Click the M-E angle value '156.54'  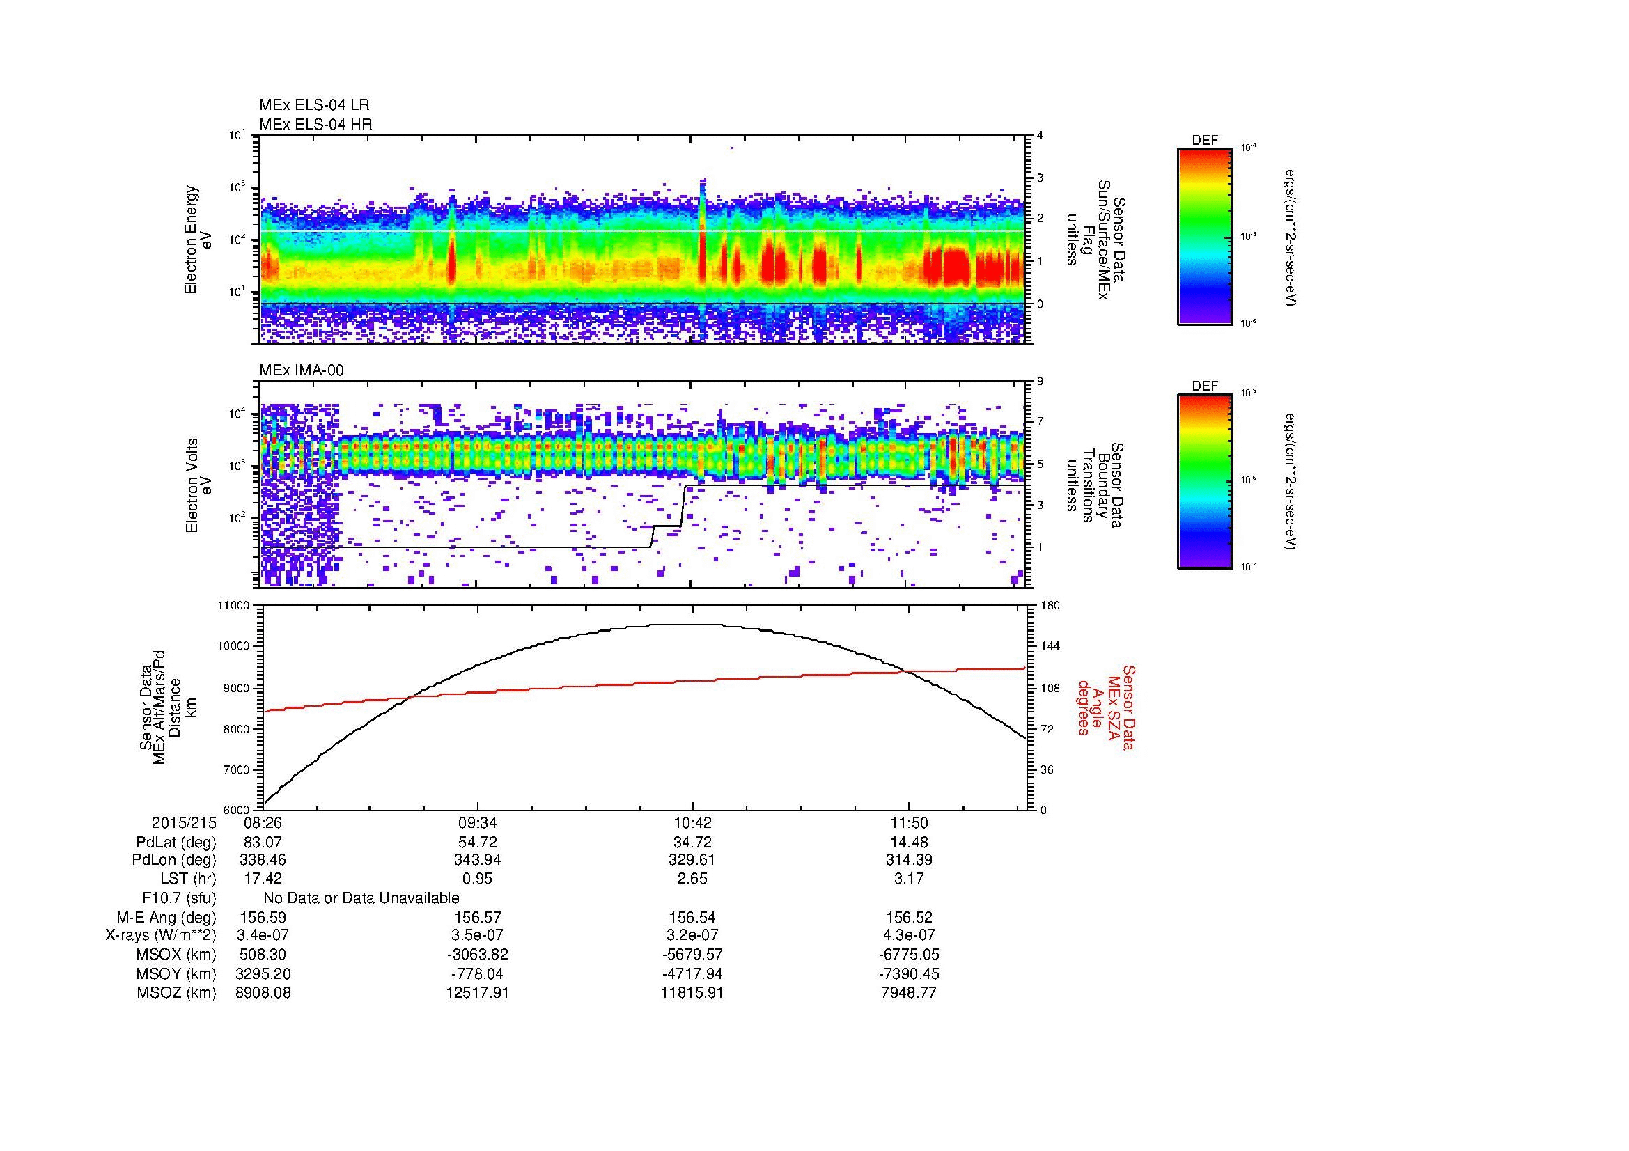(x=692, y=917)
